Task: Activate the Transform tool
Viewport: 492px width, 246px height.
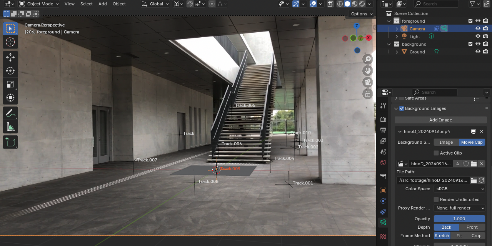Action: click(10, 98)
